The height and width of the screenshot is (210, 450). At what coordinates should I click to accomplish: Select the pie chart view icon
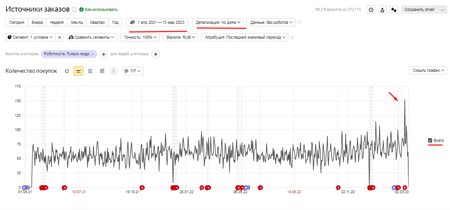coord(67,71)
